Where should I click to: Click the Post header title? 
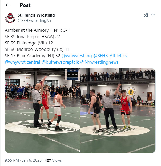(x=25, y=5)
